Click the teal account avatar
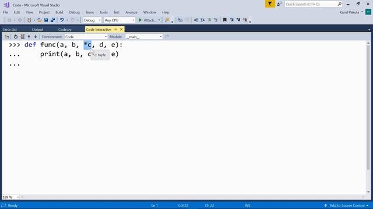373x209 pixels. 368,12
